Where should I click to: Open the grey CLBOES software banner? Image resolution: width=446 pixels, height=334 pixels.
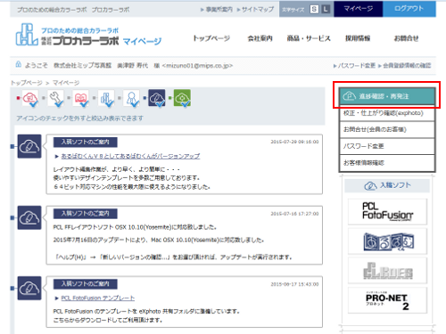click(x=387, y=271)
